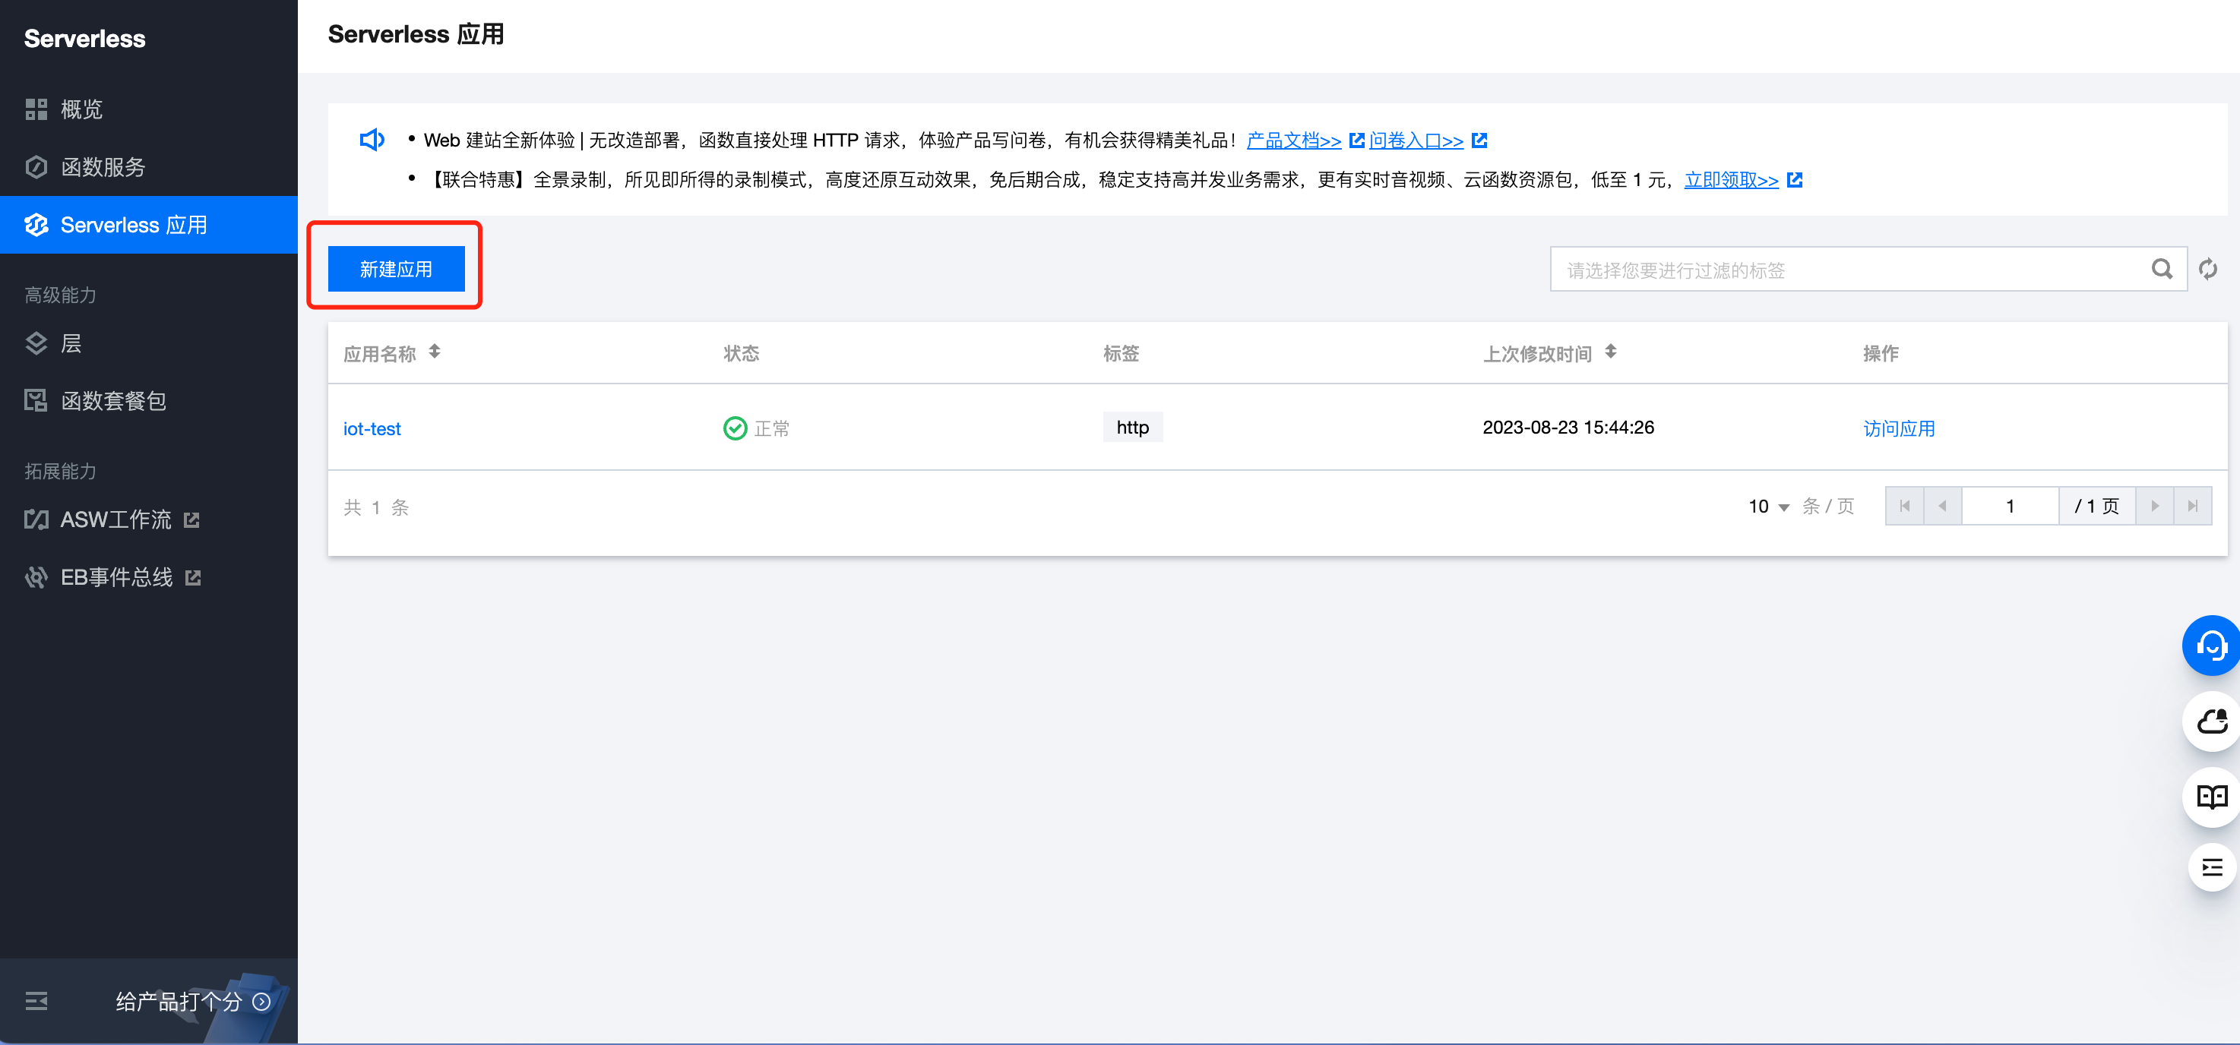This screenshot has width=2240, height=1045.
Task: Open 函数服务 in the sidebar
Action: coord(103,167)
